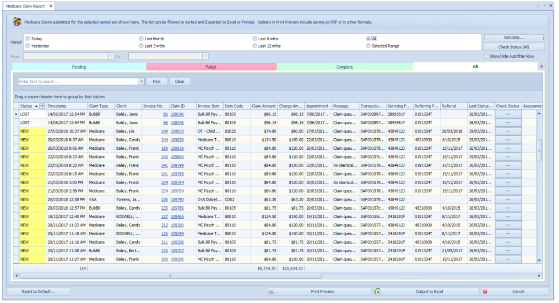This screenshot has height=303, width=559.
Task: Sort by Referral column header
Action: [x=454, y=106]
